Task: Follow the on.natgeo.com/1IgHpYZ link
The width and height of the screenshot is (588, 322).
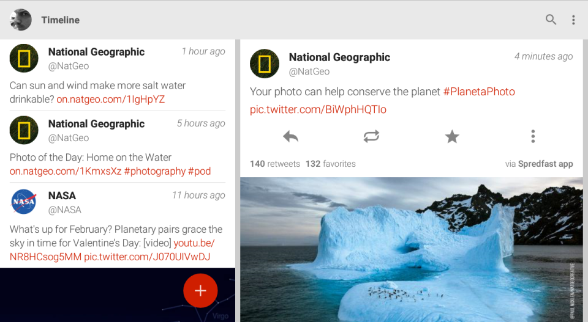Action: (x=110, y=99)
